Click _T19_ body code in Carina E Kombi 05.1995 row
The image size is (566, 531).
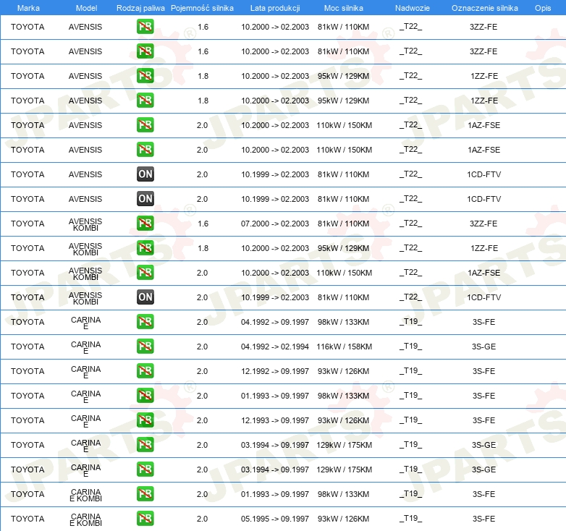point(410,519)
